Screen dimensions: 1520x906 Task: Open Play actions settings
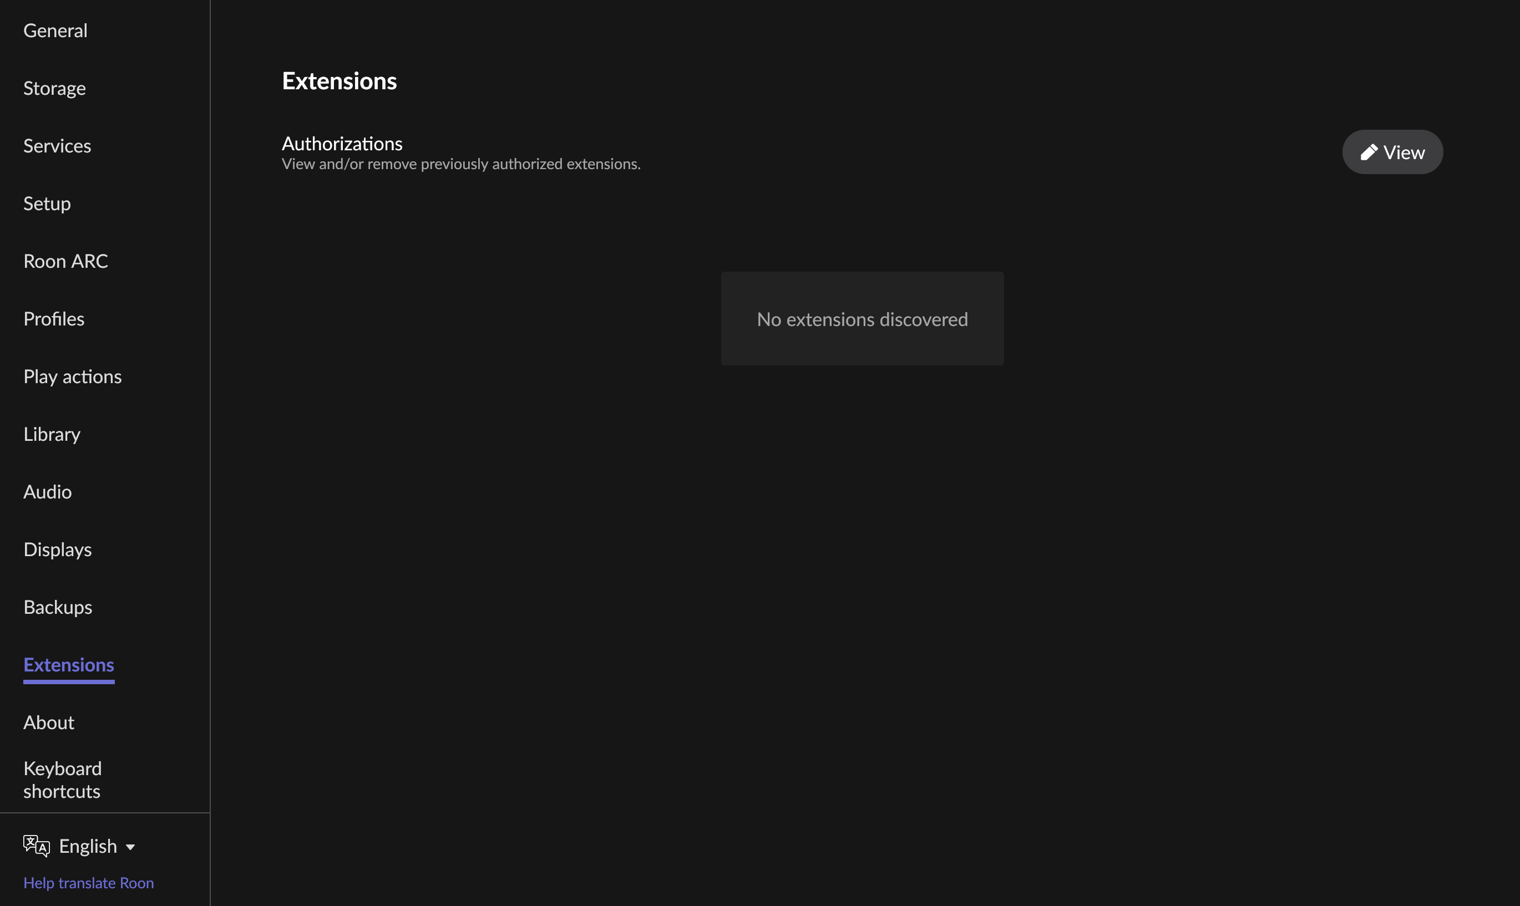click(72, 376)
